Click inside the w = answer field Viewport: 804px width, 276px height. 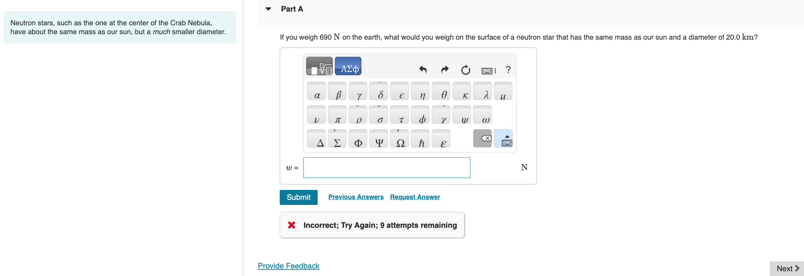click(386, 167)
